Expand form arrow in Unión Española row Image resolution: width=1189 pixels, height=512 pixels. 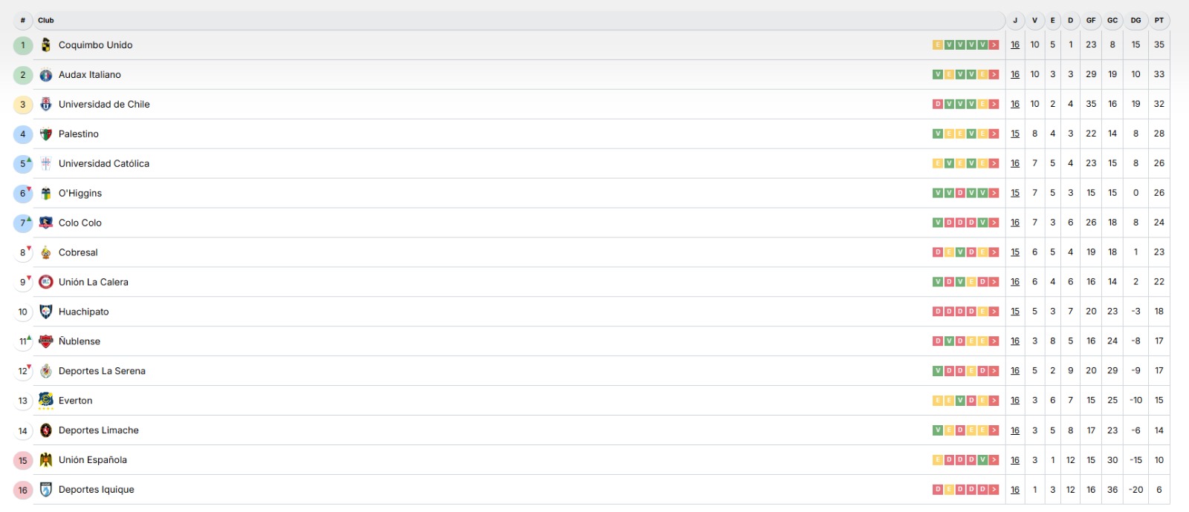tap(994, 460)
